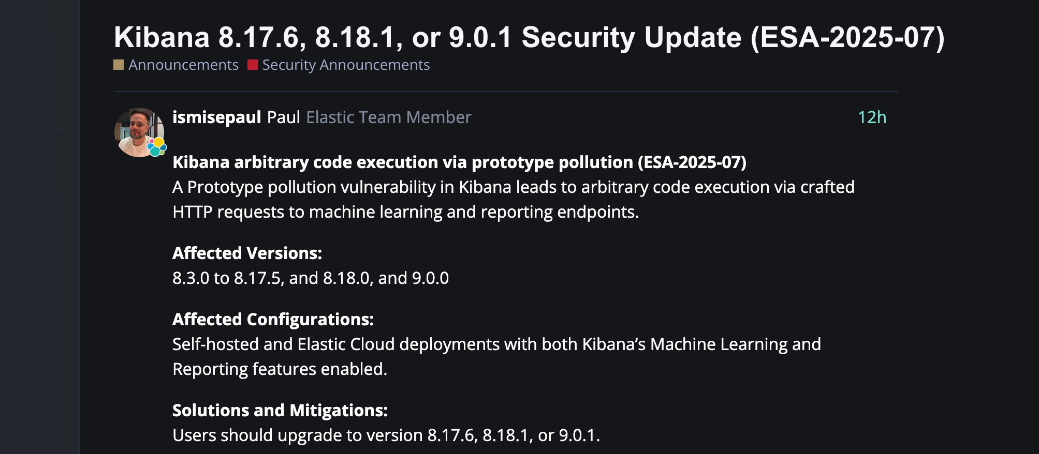Click the Kibana Security Update topic title
Viewport: 1039px width, 454px height.
(529, 37)
